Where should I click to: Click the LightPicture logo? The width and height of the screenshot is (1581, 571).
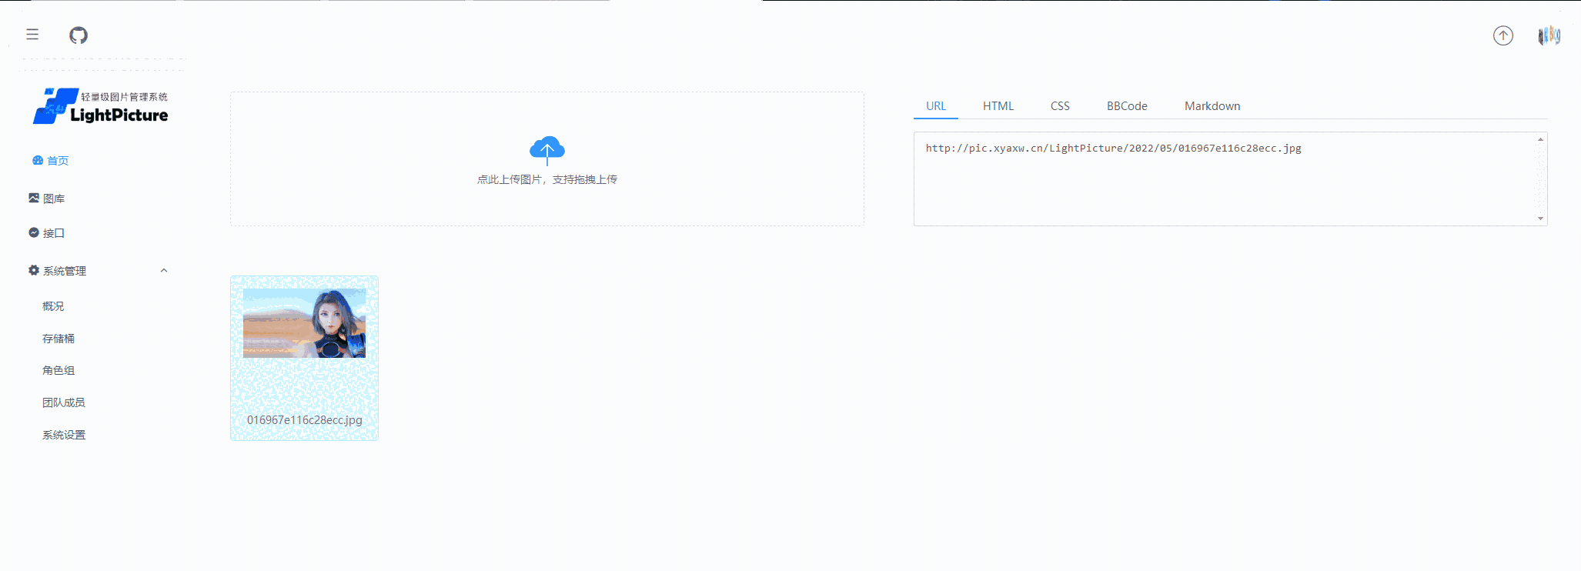tap(101, 106)
